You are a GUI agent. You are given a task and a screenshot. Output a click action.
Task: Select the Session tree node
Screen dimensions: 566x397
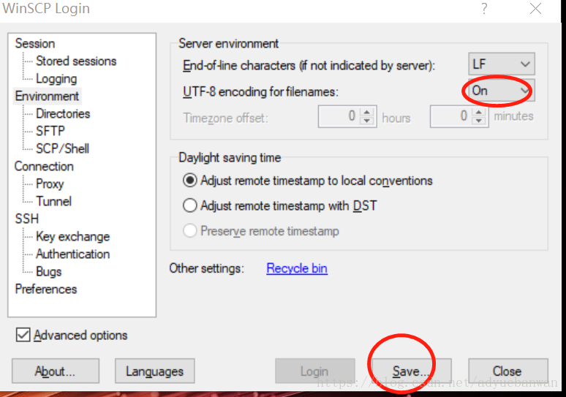(35, 43)
